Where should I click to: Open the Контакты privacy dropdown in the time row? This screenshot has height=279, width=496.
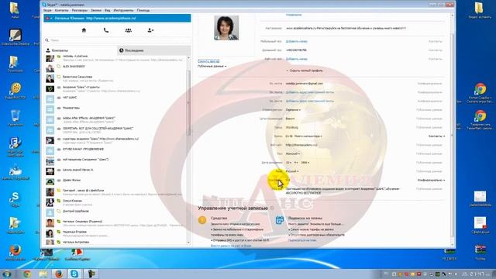[x=436, y=136]
